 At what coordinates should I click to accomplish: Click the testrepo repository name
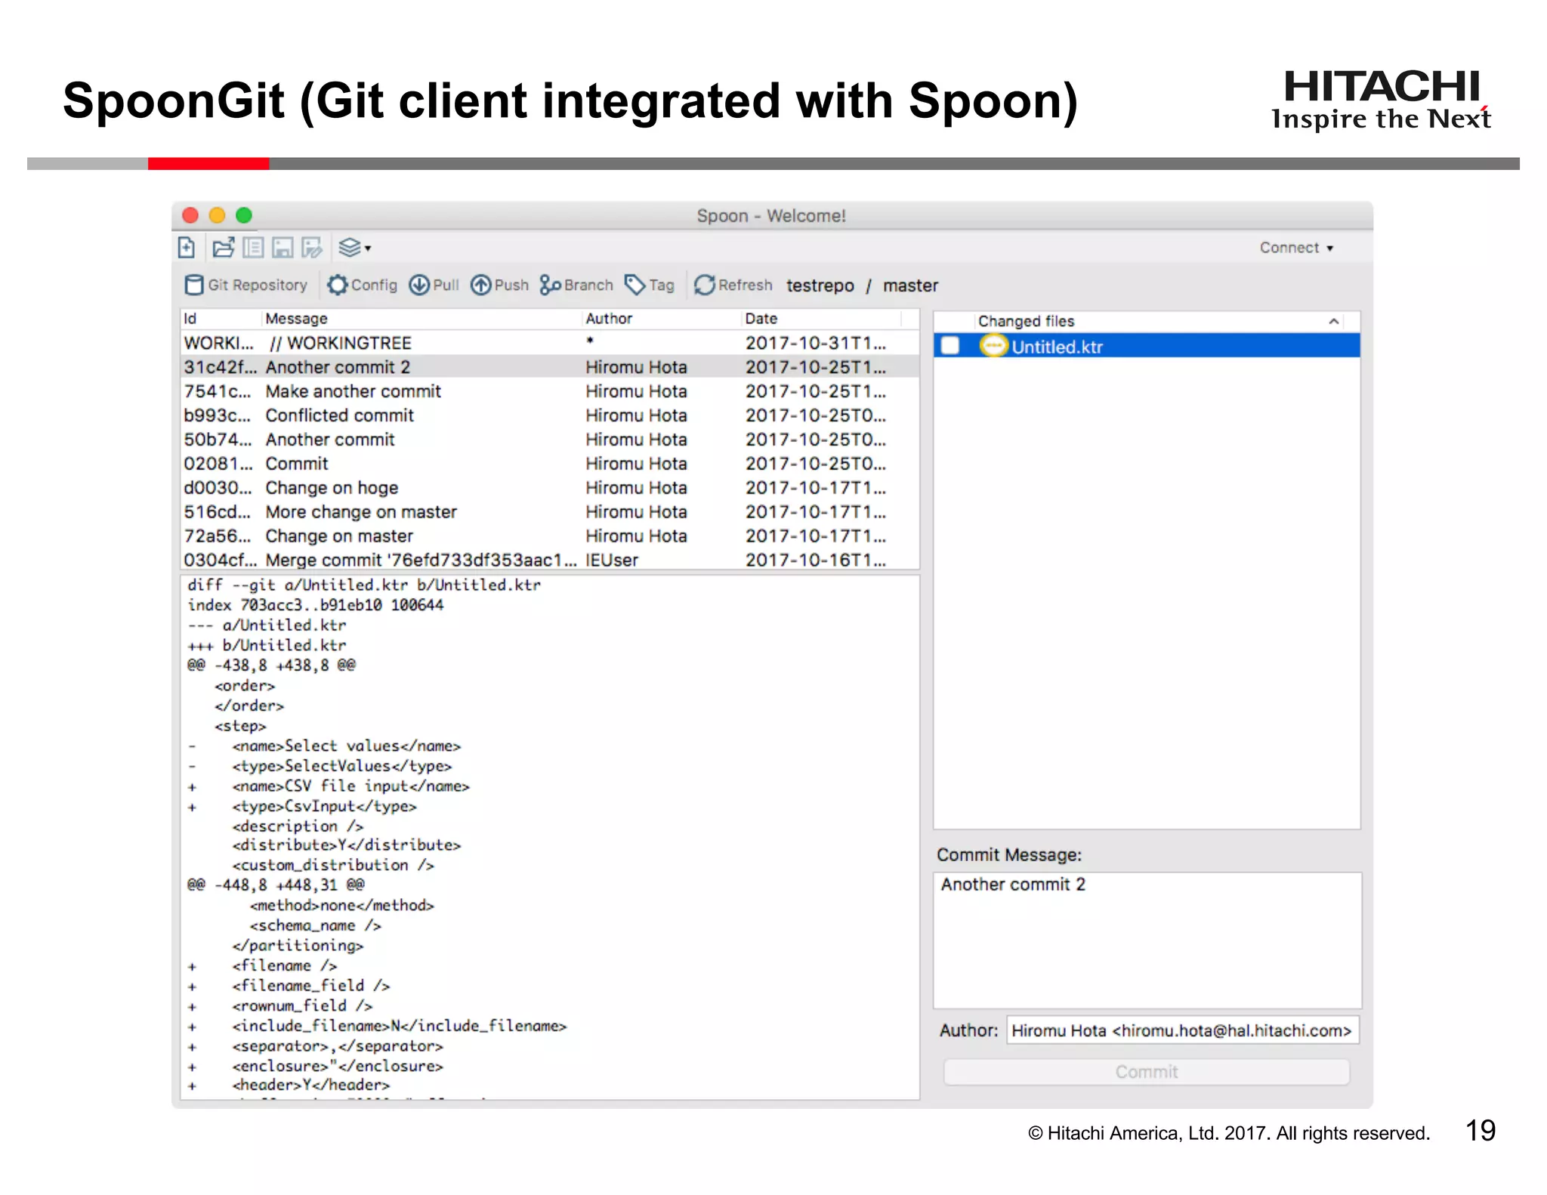pos(820,286)
